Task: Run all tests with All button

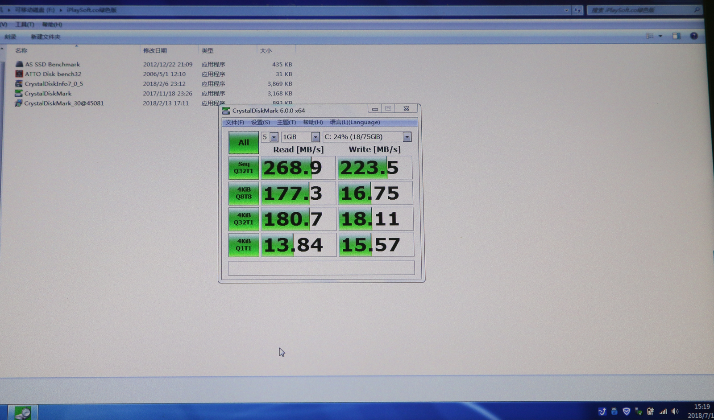Action: [244, 143]
